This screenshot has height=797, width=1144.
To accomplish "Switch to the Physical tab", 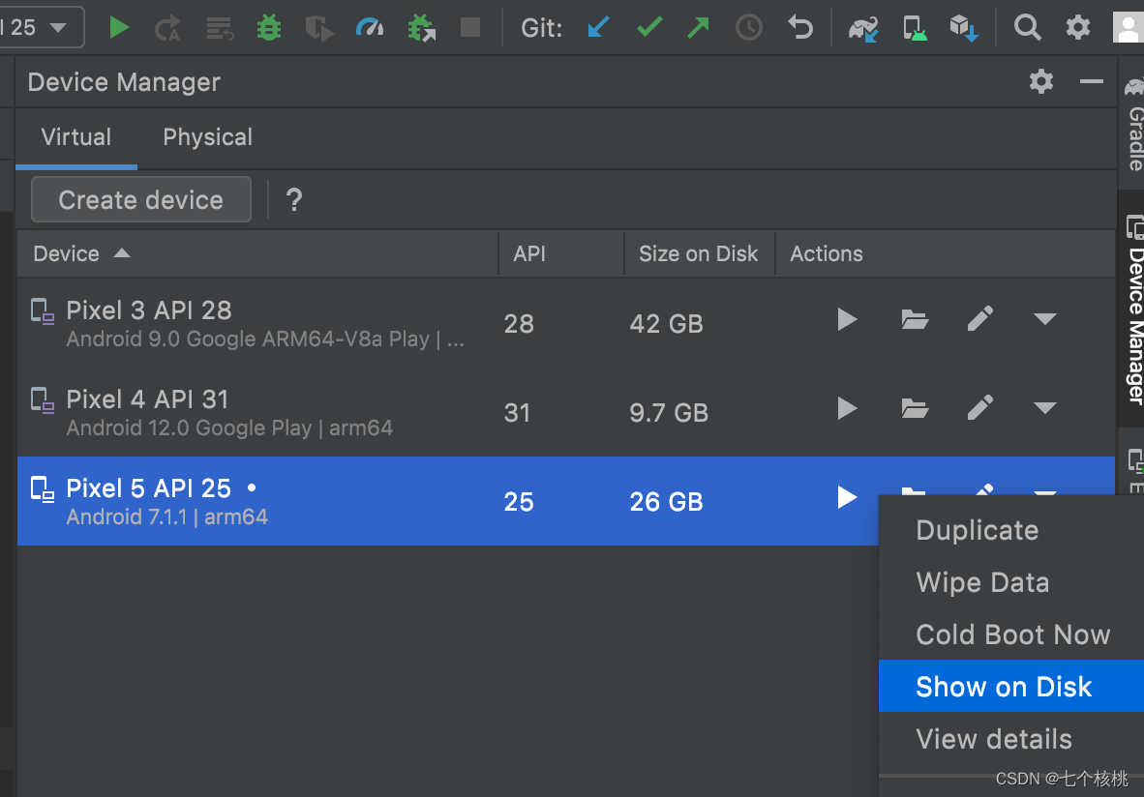I will pyautogui.click(x=206, y=136).
